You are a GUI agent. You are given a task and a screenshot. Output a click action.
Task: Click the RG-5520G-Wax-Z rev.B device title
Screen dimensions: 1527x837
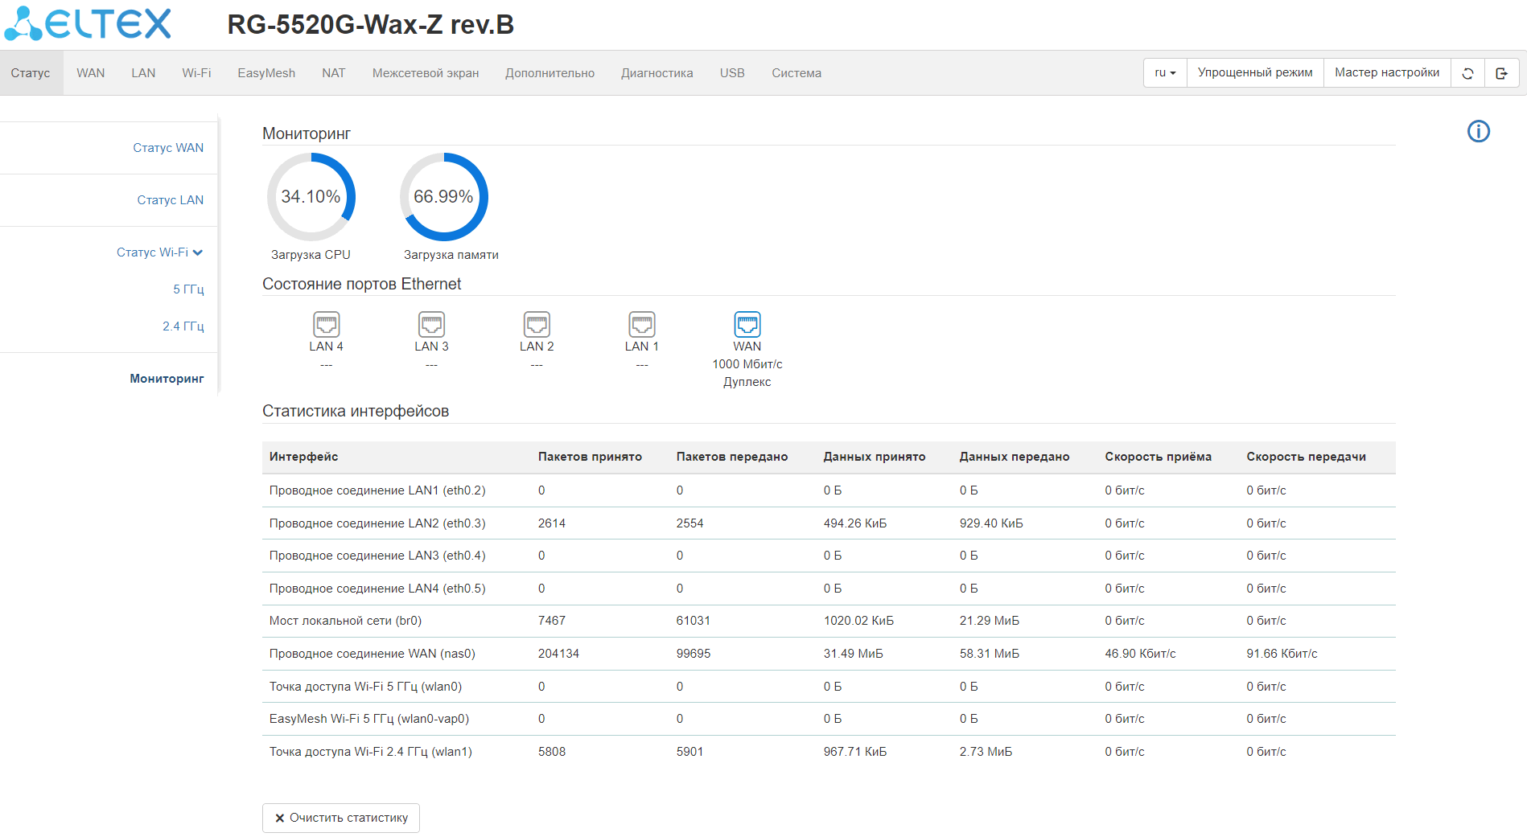[371, 25]
